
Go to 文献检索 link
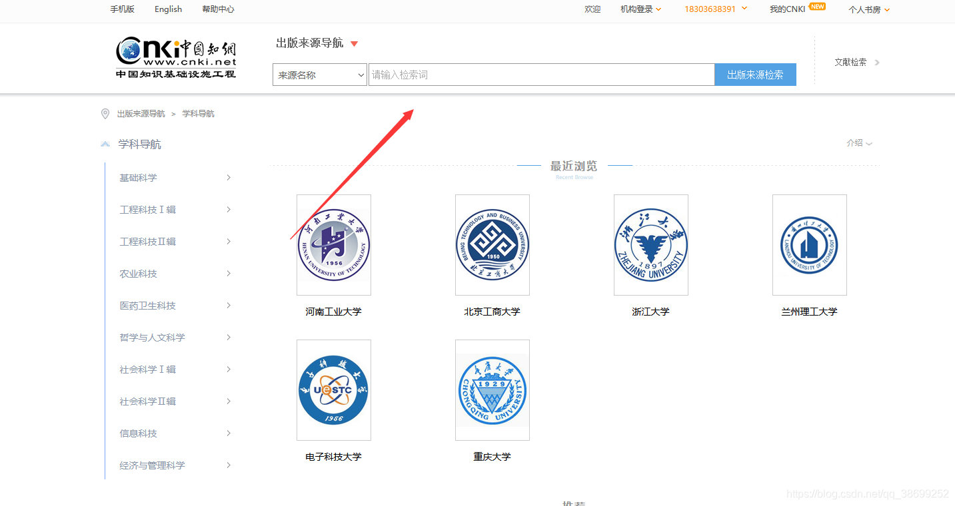[x=851, y=62]
